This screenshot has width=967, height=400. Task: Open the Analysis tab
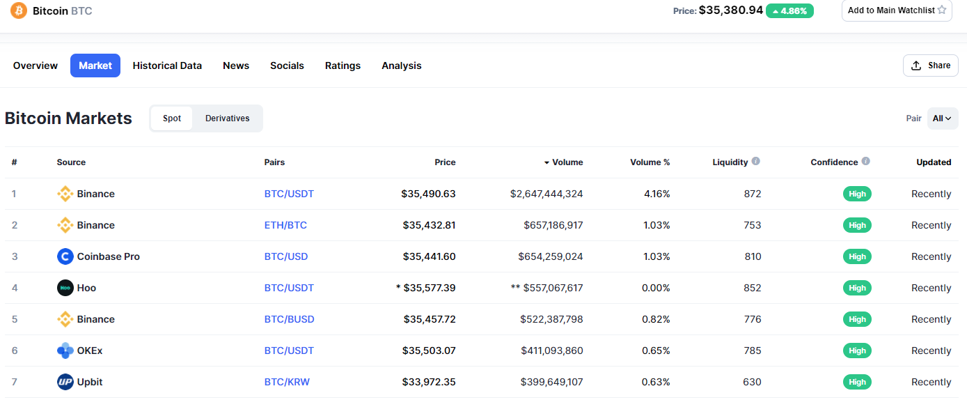click(x=402, y=66)
